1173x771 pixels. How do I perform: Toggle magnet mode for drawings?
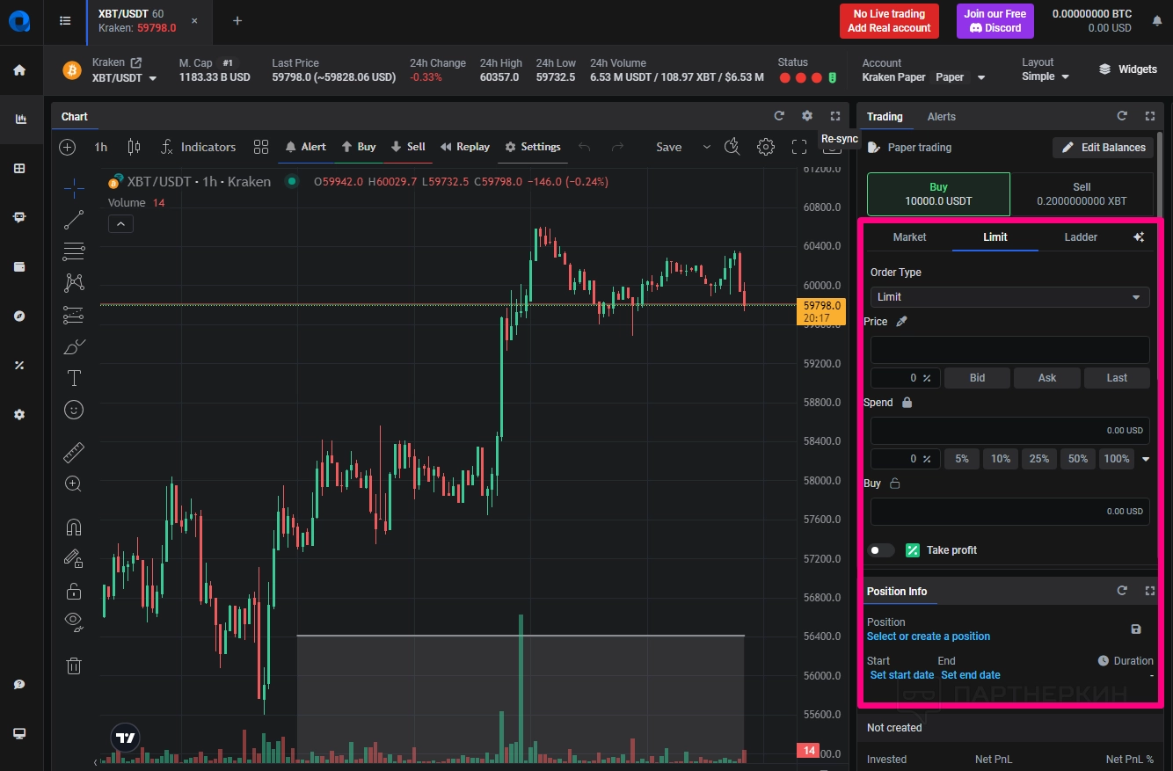pyautogui.click(x=74, y=527)
